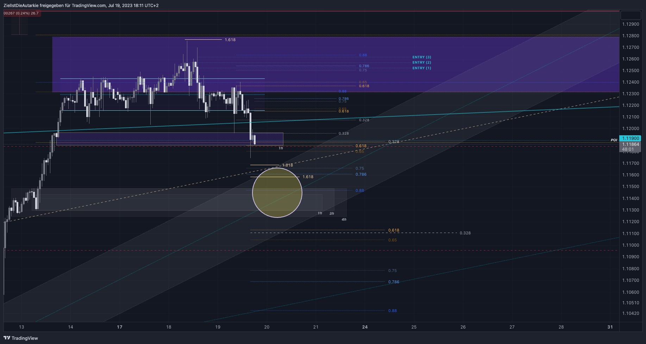Image resolution: width=646 pixels, height=344 pixels.
Task: Click 1.11000 on the price axis
Action: coord(631,245)
